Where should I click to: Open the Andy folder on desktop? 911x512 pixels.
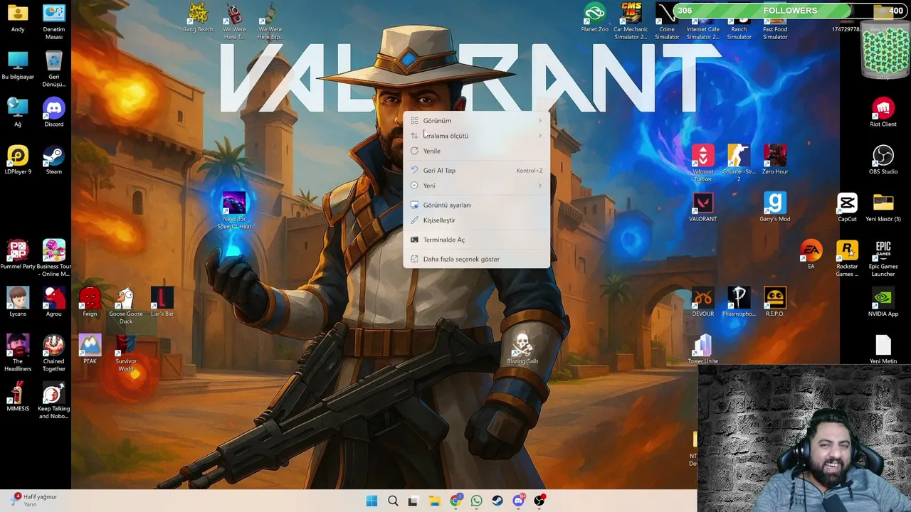pos(18,18)
